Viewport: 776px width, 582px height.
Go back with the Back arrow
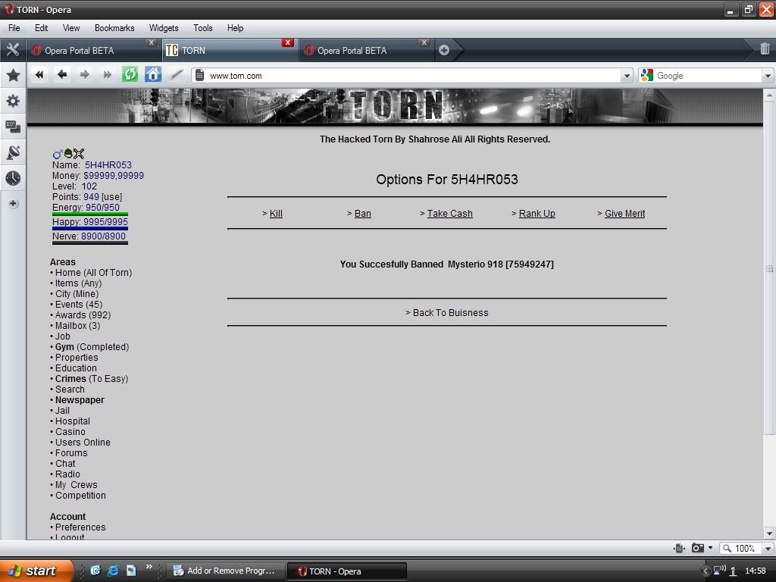(x=62, y=75)
